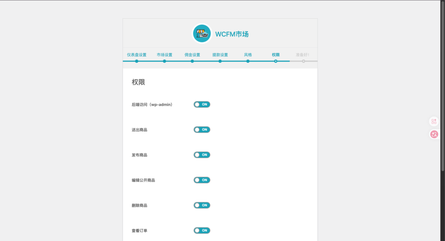Click the 后端访问 (wp-admin) label

tap(152, 104)
